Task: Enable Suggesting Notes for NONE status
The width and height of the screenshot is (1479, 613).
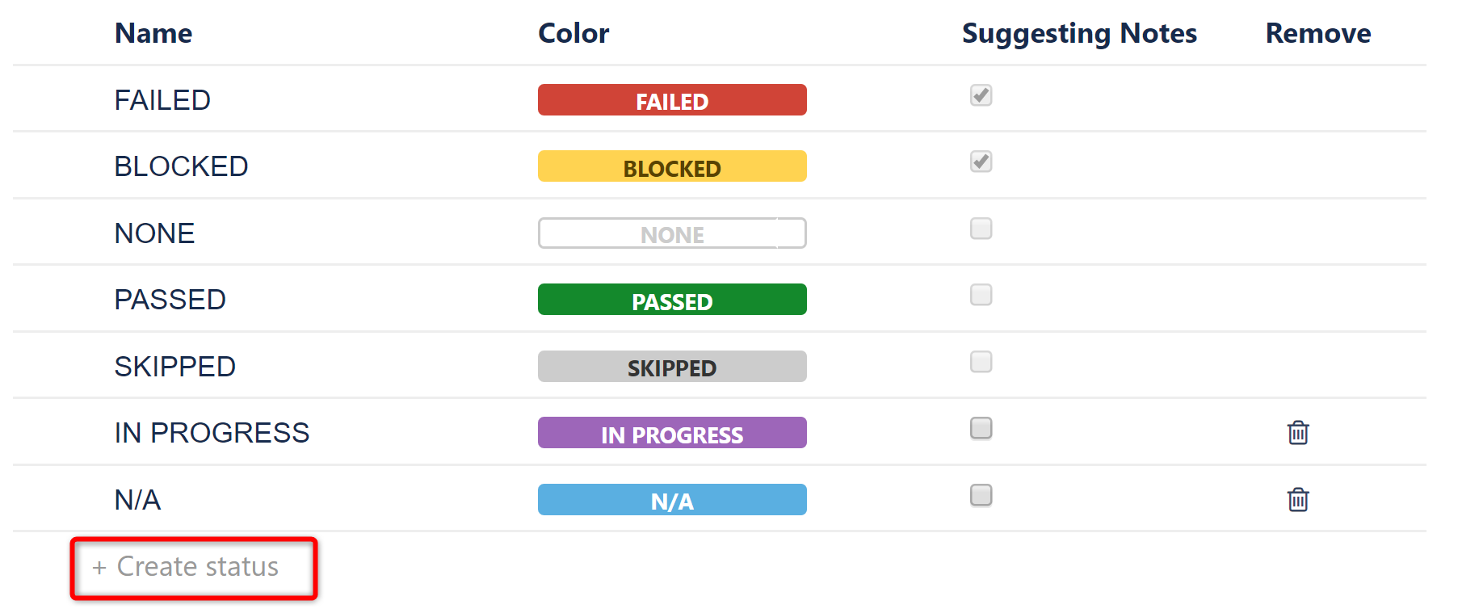Action: coord(981,229)
